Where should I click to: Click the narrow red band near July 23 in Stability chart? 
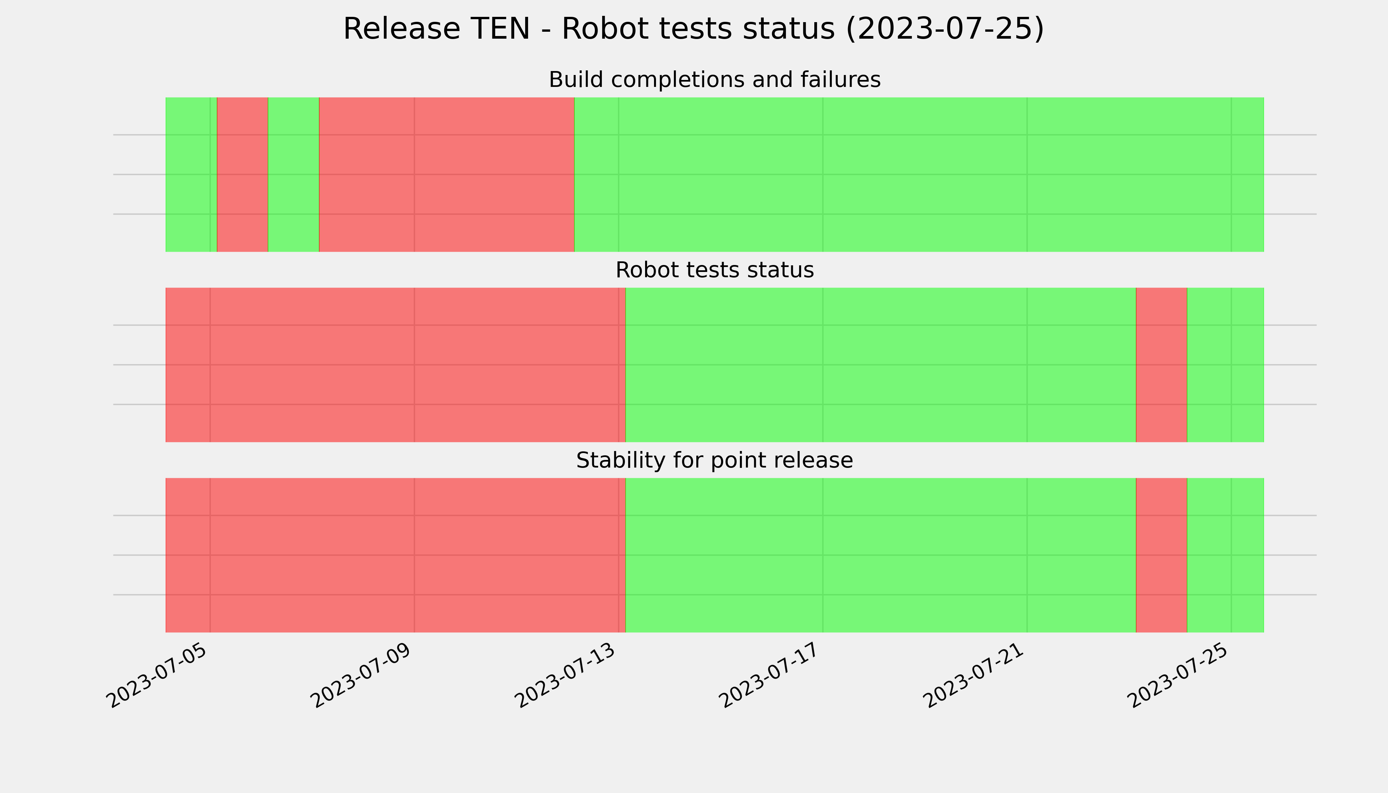[x=1161, y=555]
